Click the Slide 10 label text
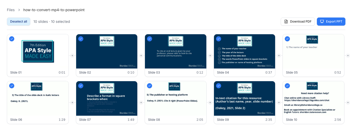Viewport: 350px width, 136px height. point(291,120)
